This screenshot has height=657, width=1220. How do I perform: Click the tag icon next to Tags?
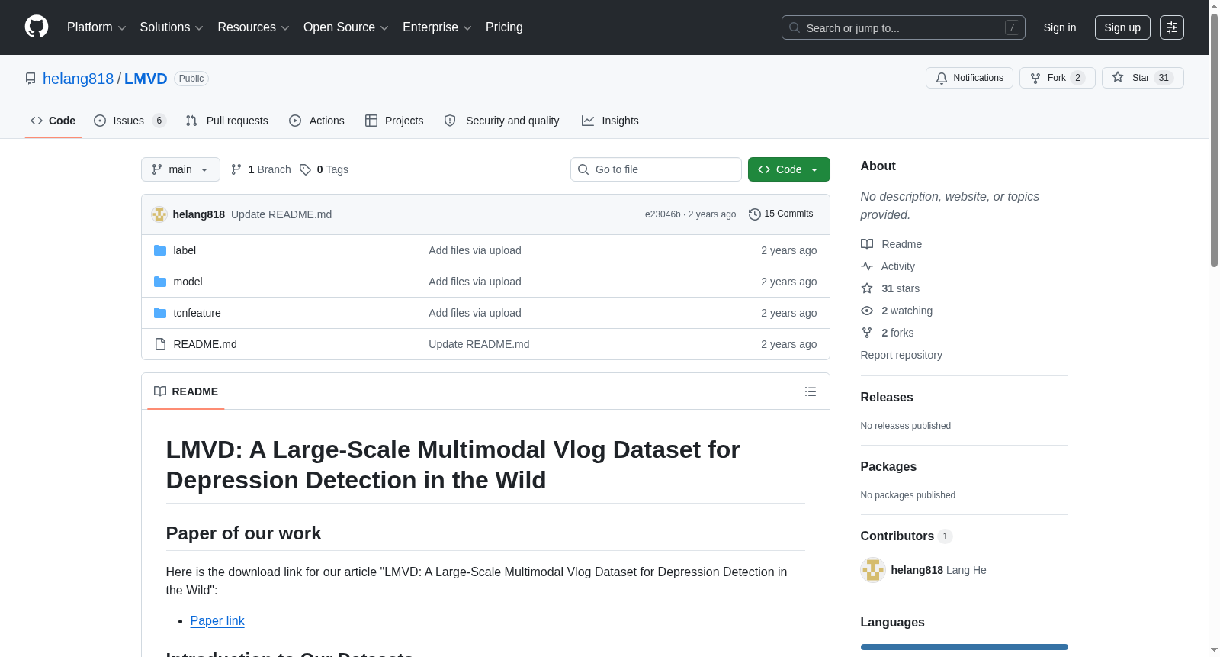pos(305,169)
